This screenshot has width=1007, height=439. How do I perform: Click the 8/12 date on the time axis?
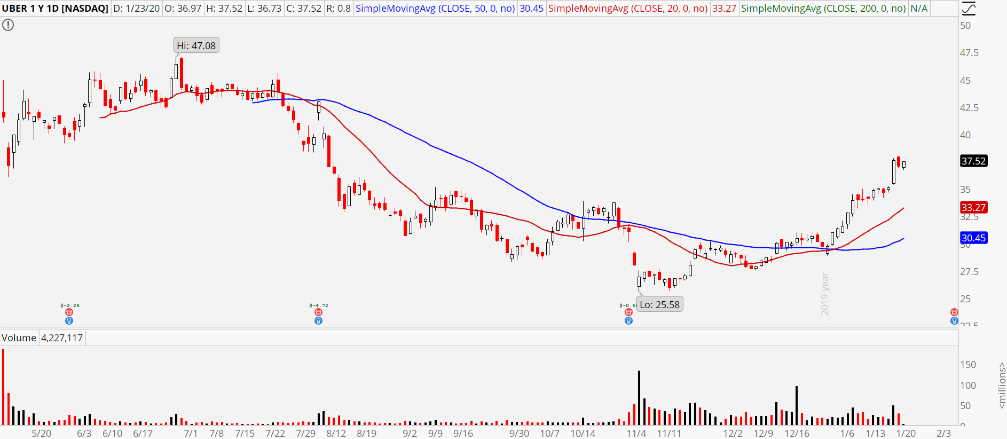point(336,434)
